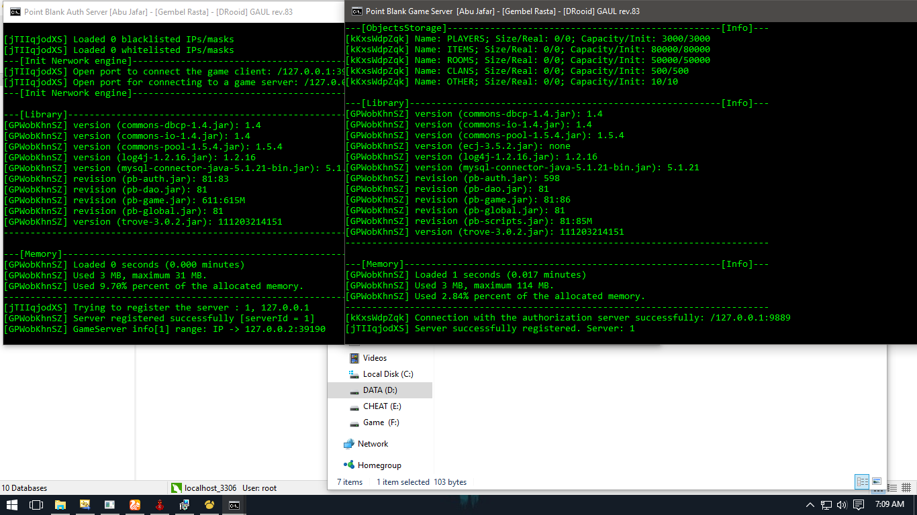The image size is (917, 515).
Task: Open Network in the Explorer sidebar
Action: click(x=373, y=444)
